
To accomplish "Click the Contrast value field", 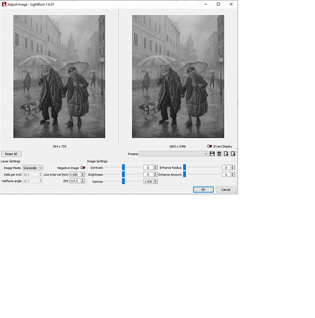I will coord(148,167).
